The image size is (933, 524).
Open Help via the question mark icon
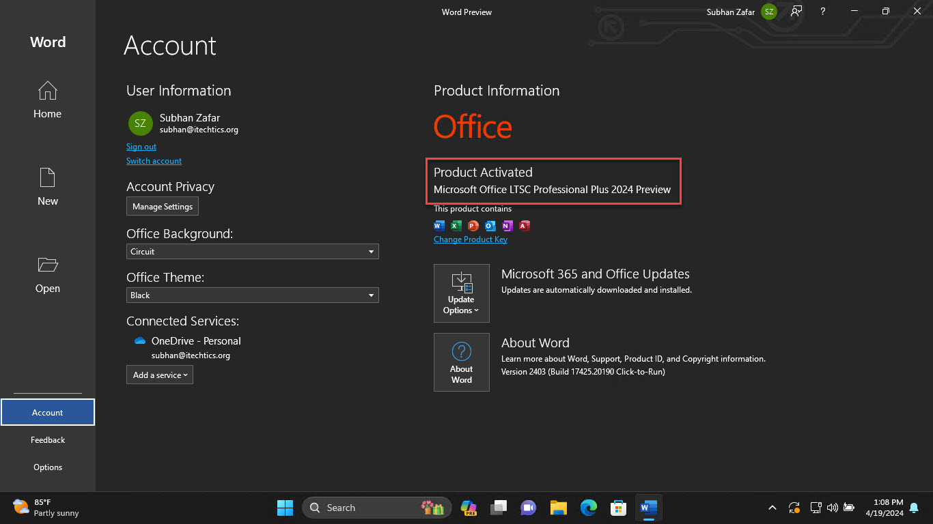[823, 12]
